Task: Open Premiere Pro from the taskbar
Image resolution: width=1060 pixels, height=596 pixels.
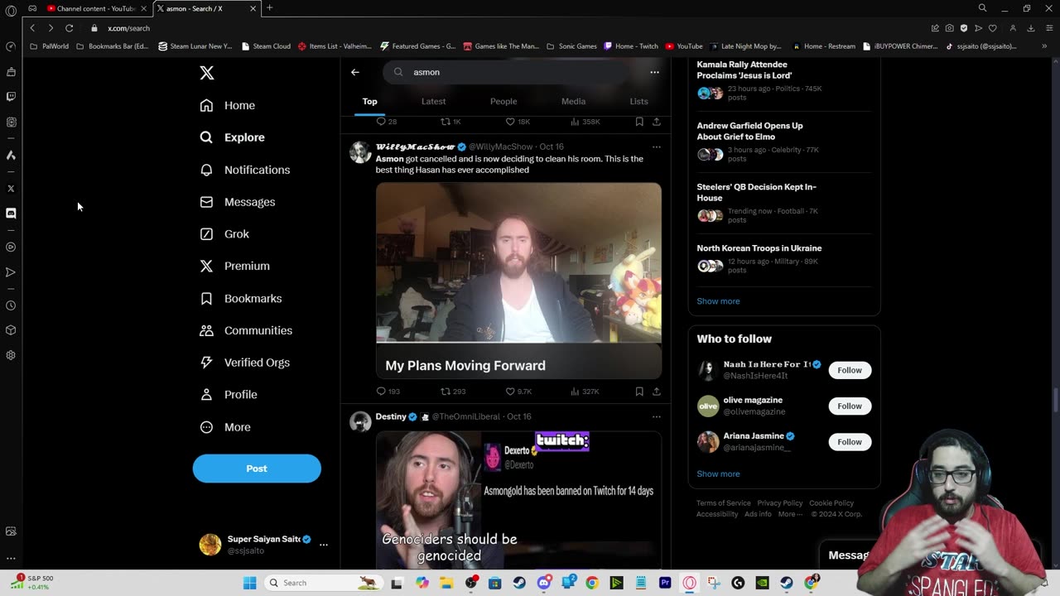Action: 665,583
